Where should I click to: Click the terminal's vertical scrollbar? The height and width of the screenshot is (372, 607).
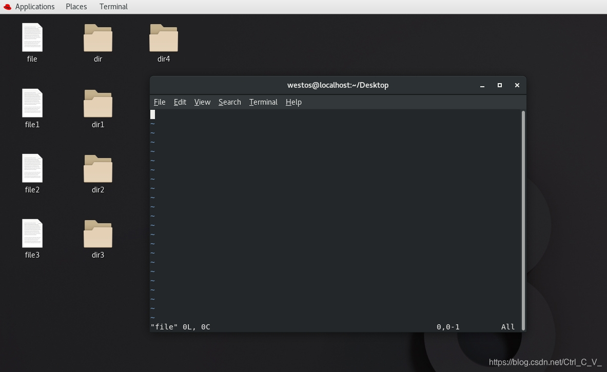pyautogui.click(x=523, y=220)
